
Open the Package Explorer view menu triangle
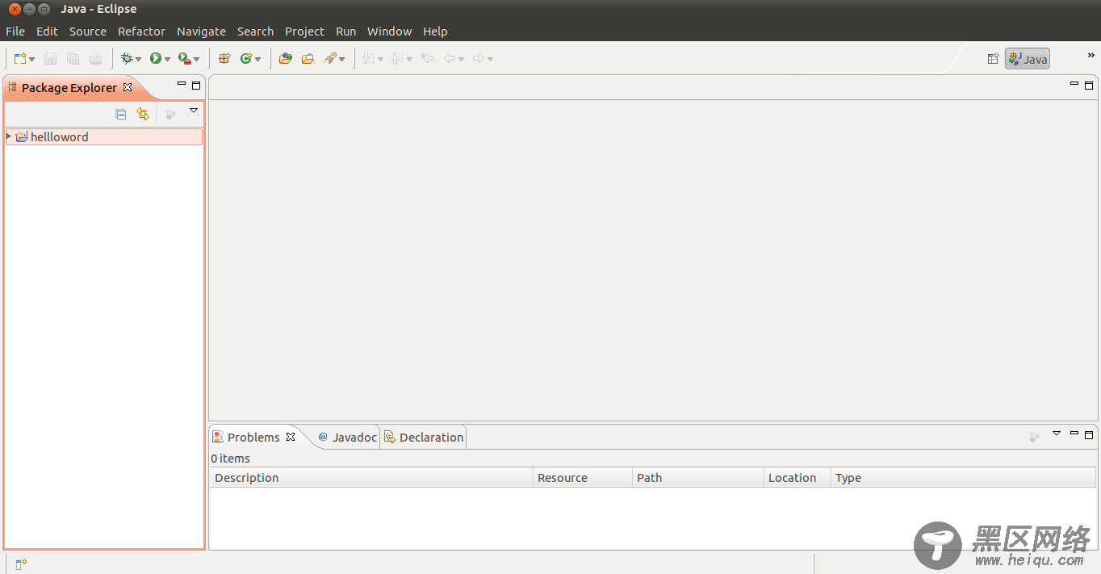point(194,110)
